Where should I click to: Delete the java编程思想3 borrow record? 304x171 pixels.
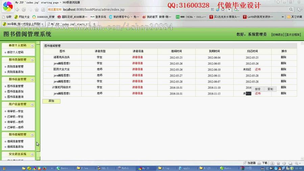(x=283, y=63)
